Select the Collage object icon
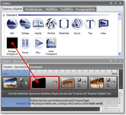The image size is (126, 115). [25, 24]
